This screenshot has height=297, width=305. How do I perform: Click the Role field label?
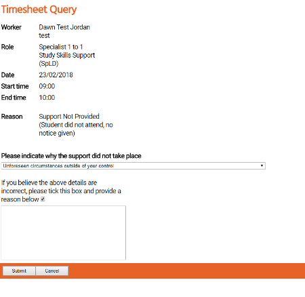[7, 47]
